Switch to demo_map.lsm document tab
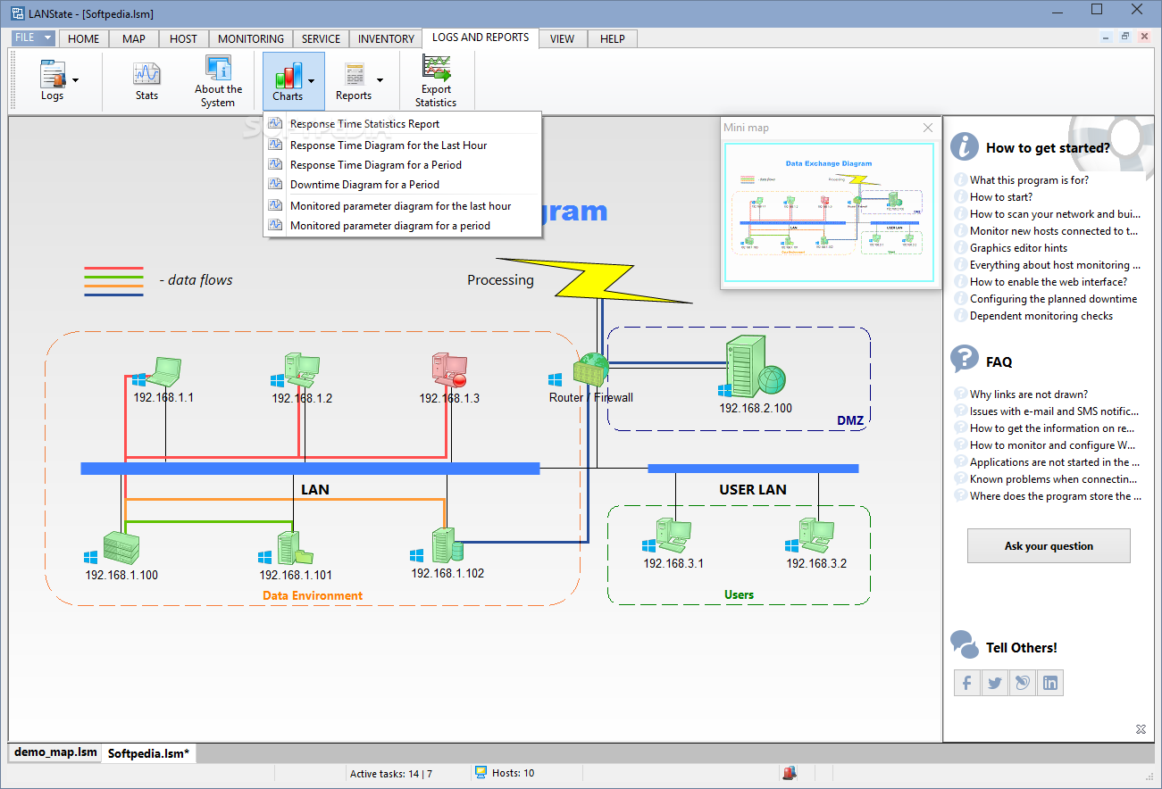This screenshot has height=789, width=1162. (55, 752)
